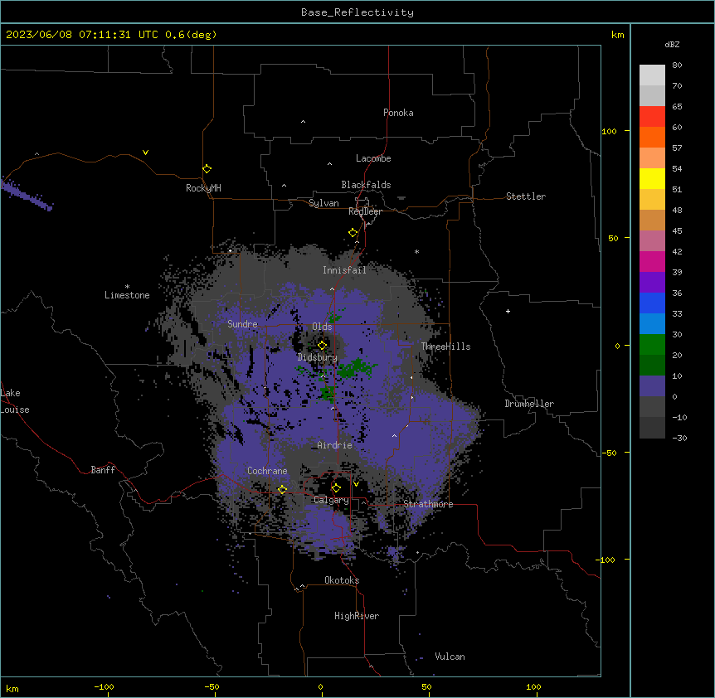Click the Lacombe city label
This screenshot has height=698, width=715.
coord(373,158)
